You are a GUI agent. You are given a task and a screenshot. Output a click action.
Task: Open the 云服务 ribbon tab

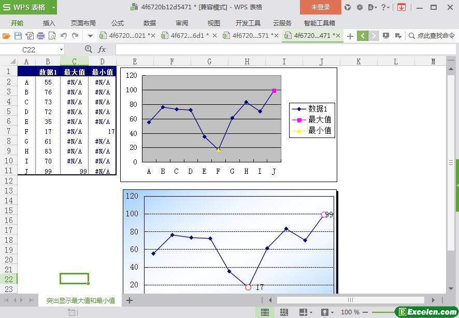(282, 23)
